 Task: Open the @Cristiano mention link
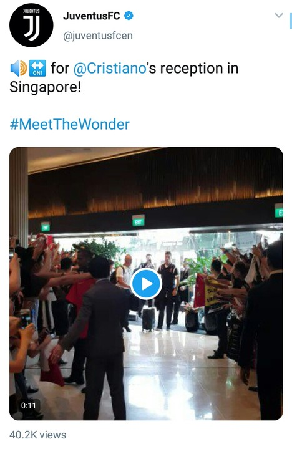[x=110, y=69]
